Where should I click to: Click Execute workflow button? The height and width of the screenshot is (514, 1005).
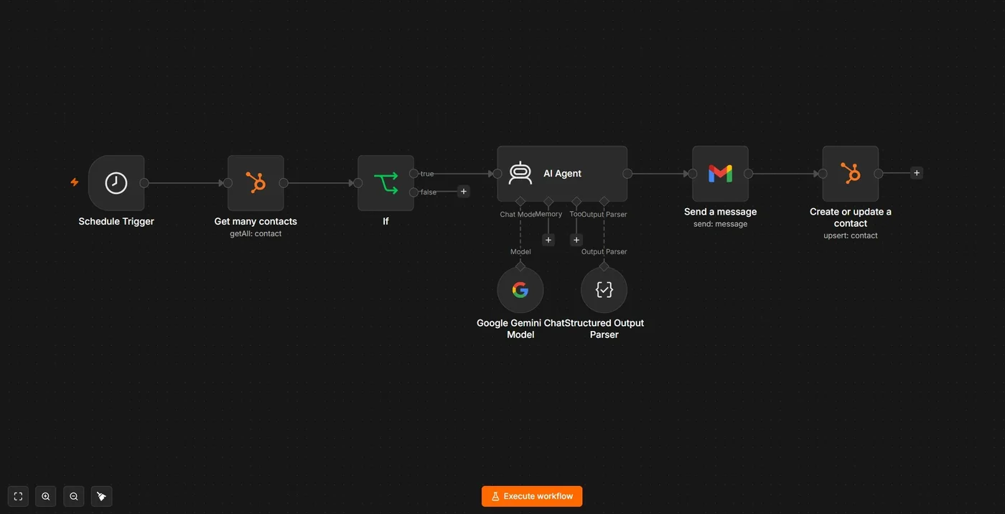coord(532,496)
